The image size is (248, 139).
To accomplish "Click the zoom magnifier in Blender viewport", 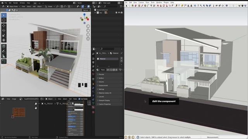I will pos(88,26).
